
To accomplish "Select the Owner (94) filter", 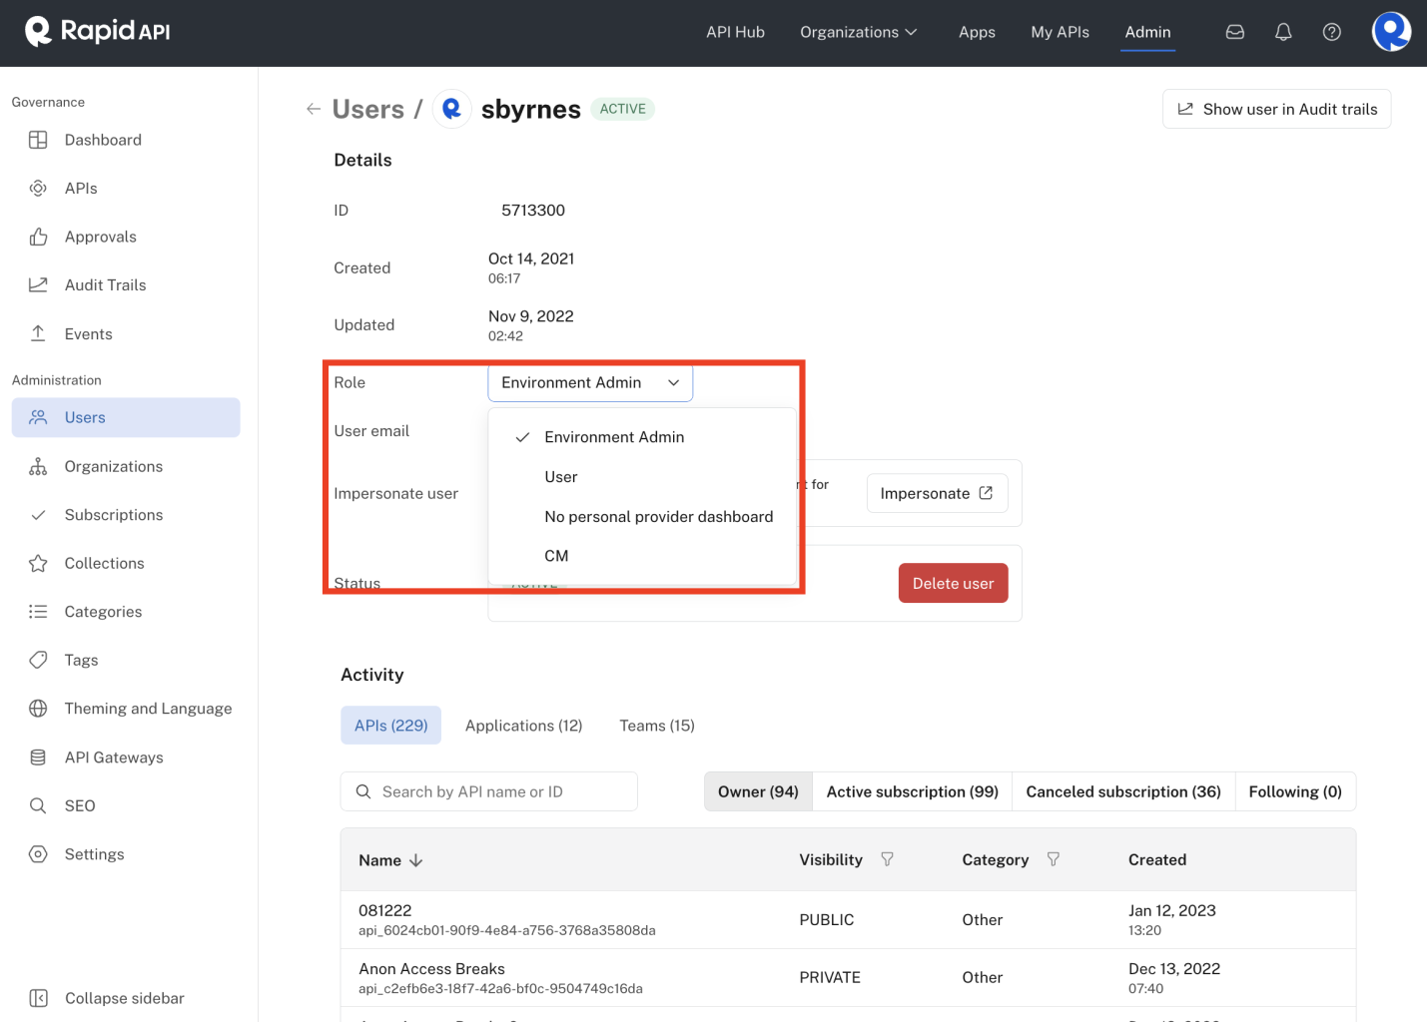I will 758,791.
